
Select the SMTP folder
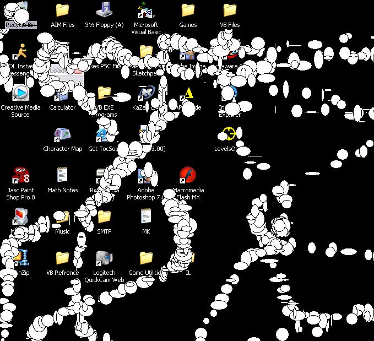tap(104, 218)
